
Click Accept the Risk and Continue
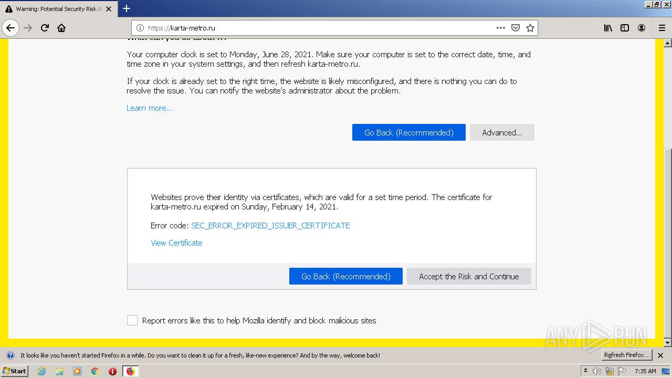pos(469,276)
